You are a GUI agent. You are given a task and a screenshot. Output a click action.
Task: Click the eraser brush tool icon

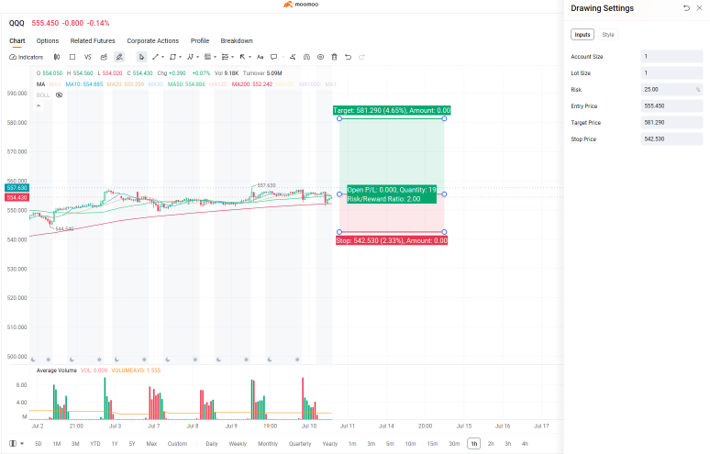point(293,57)
